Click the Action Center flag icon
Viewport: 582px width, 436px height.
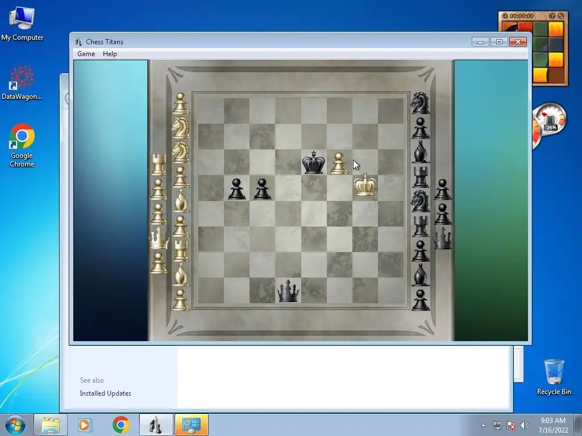pos(511,425)
